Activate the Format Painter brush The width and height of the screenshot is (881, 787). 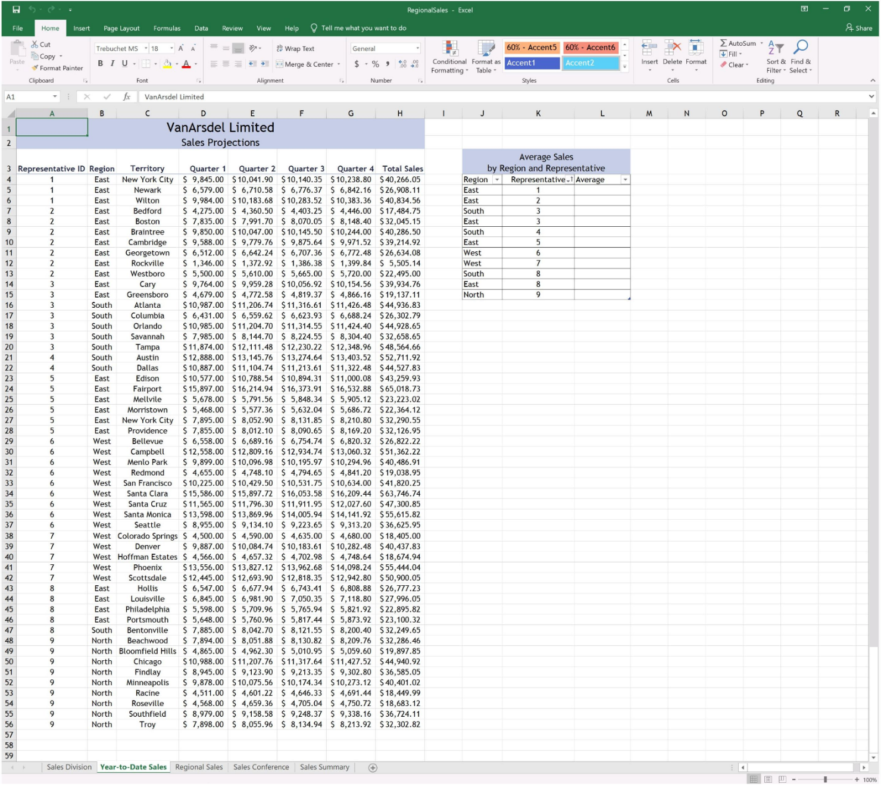(35, 68)
